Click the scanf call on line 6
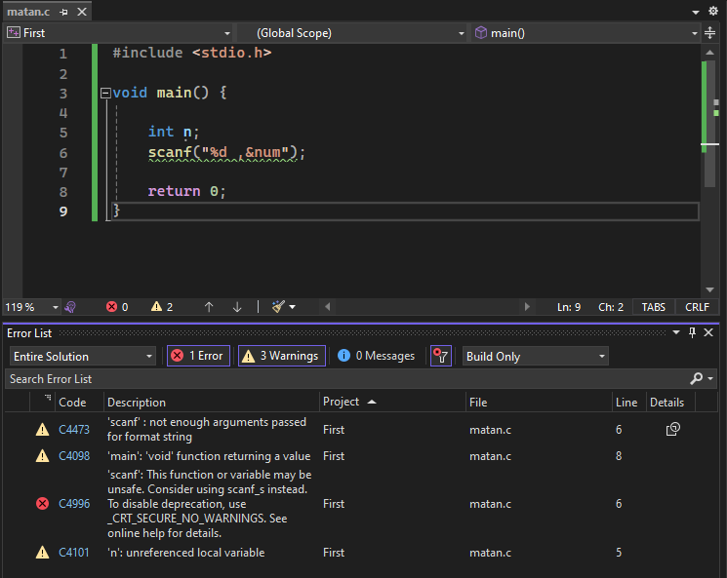Viewport: 727px width, 578px height. click(226, 152)
